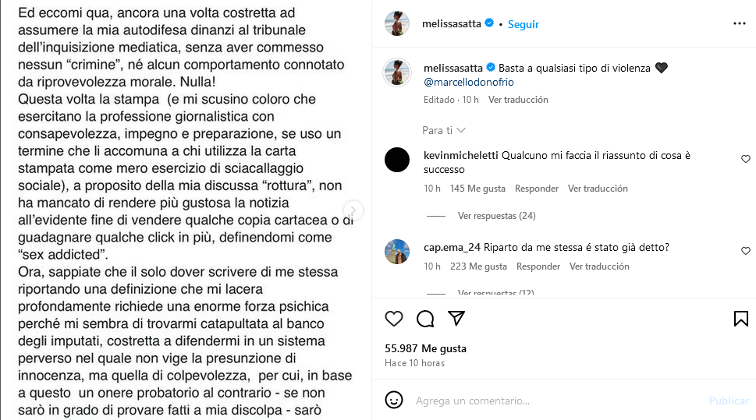This screenshot has height=420, width=756.
Task: Click in the comment input field
Action: coord(546,401)
